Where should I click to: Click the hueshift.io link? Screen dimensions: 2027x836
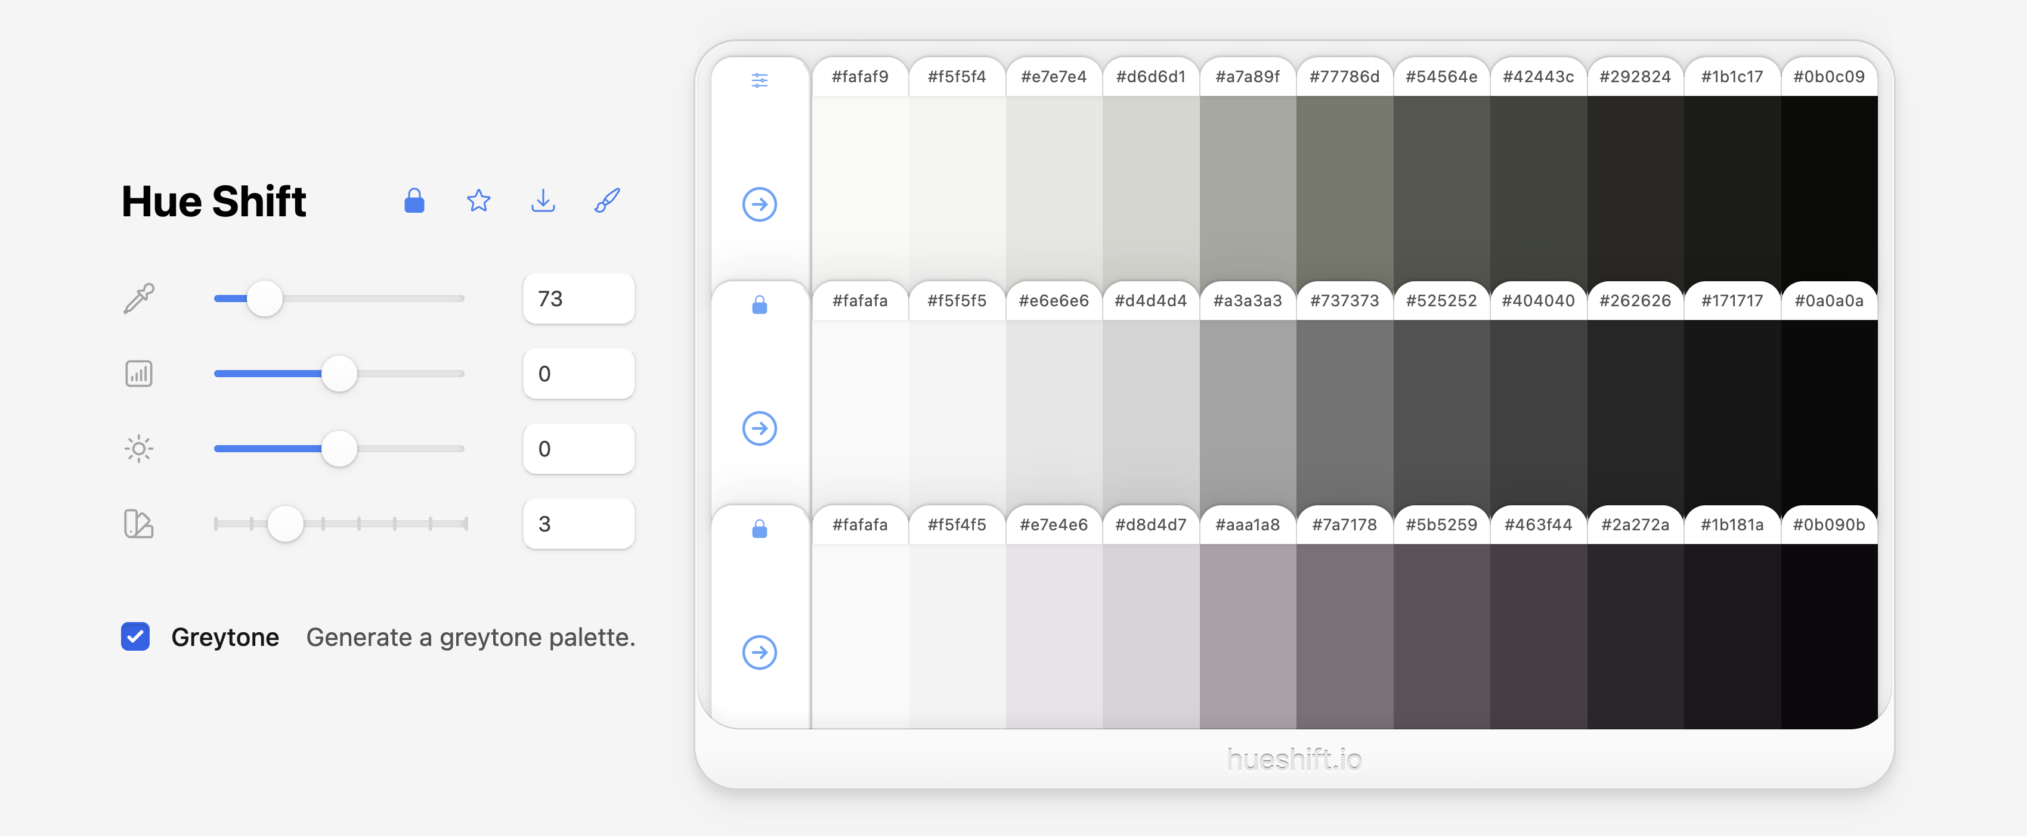click(x=1293, y=759)
